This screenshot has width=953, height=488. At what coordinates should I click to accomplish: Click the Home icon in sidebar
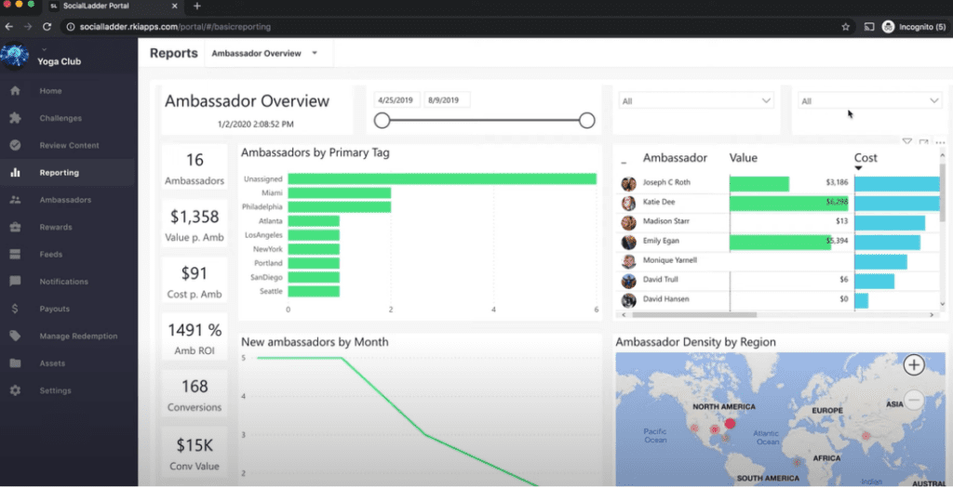click(x=15, y=91)
